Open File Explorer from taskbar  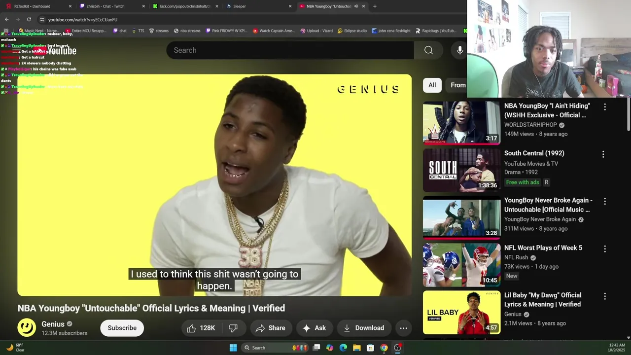click(357, 348)
